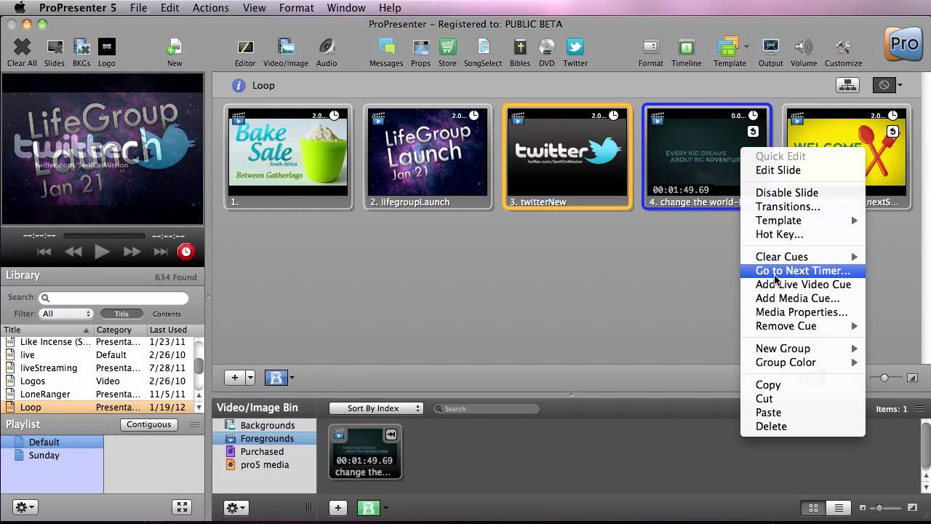Expand the Group Color submenu
Image resolution: width=931 pixels, height=524 pixels.
click(x=803, y=362)
